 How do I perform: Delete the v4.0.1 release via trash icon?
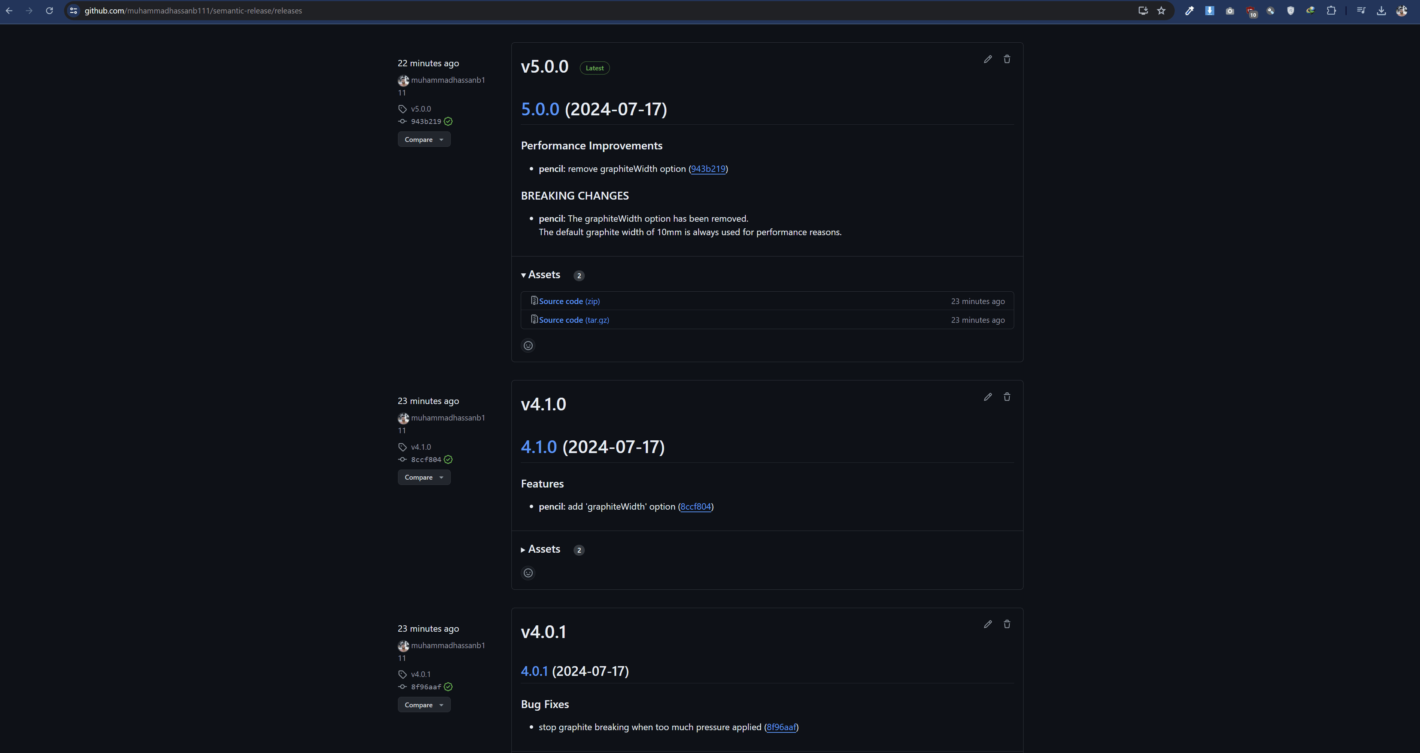click(1007, 623)
